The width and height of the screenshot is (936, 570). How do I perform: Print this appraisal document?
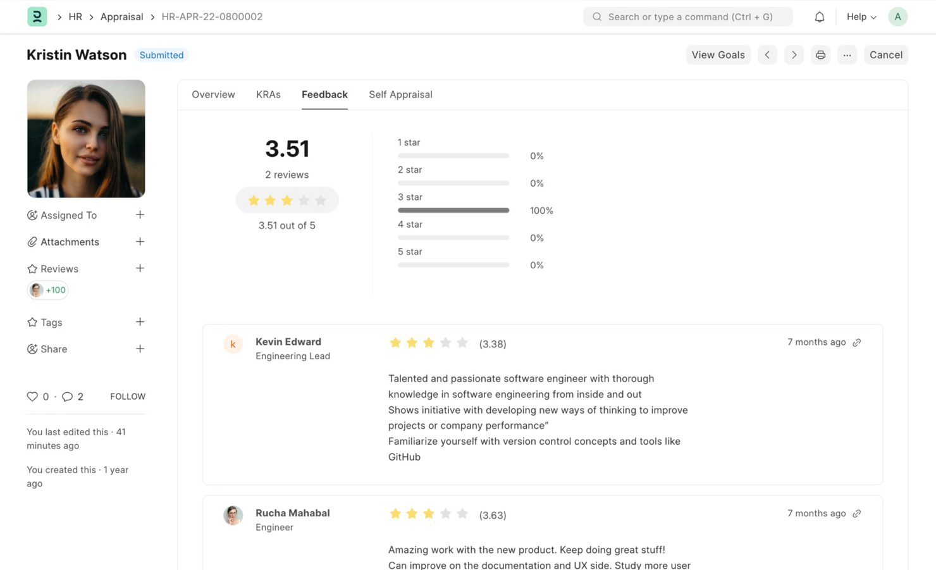[820, 55]
